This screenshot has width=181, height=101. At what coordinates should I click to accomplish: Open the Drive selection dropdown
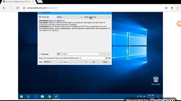78,62
